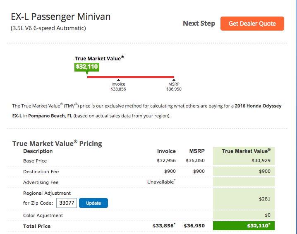Viewport: 297px width, 234px height.
Task: Click the Destination Fee row label
Action: coord(41,172)
